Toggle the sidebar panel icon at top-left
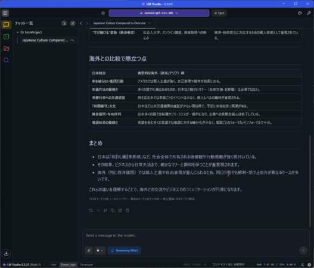 point(5,13)
